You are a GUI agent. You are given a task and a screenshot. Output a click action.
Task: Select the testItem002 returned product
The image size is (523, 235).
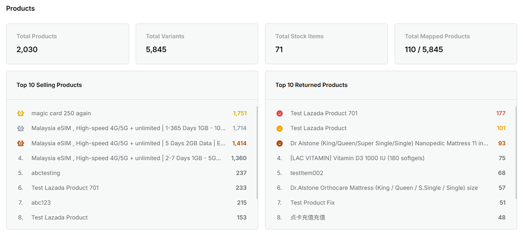307,173
